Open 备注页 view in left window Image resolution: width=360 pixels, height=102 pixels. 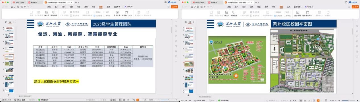point(47,14)
